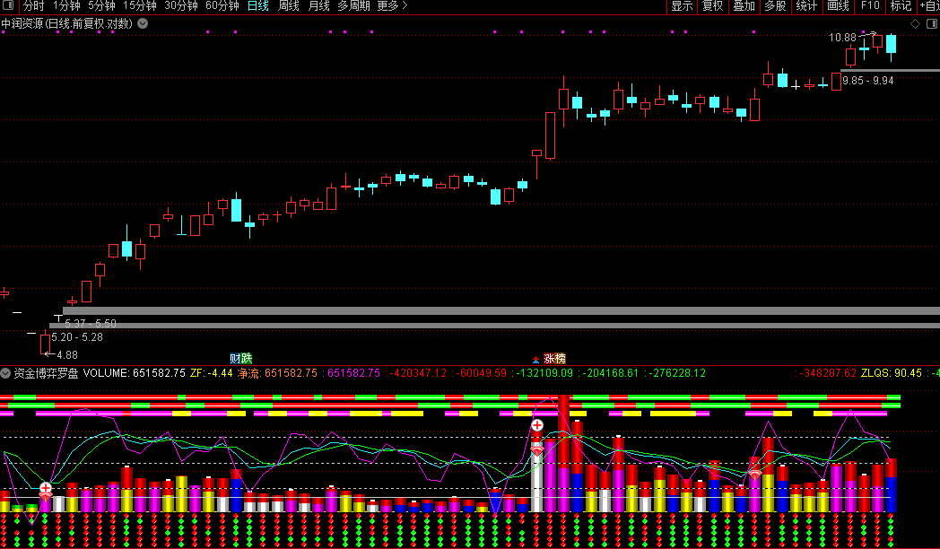The image size is (940, 549).
Task: Switch to 5分钟 chart period
Action: point(101,6)
